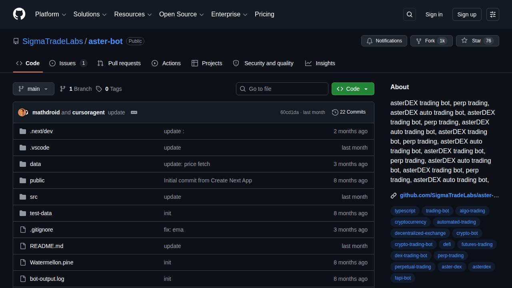Click the Notifications bell icon

pyautogui.click(x=369, y=41)
